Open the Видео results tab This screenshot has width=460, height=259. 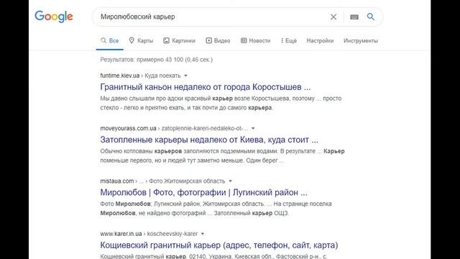[x=218, y=40]
